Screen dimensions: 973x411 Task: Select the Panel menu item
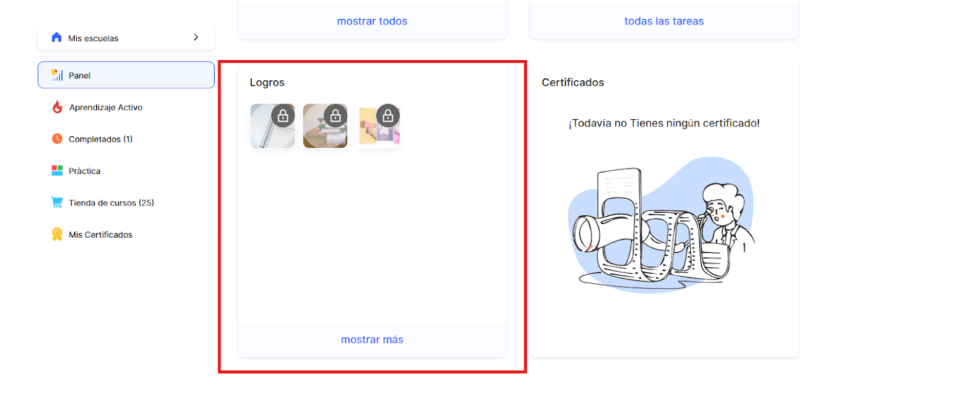(x=126, y=75)
